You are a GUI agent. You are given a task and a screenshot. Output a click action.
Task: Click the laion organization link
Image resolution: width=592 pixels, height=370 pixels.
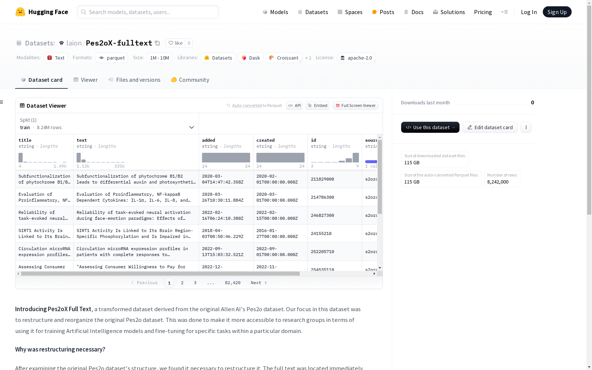click(74, 43)
